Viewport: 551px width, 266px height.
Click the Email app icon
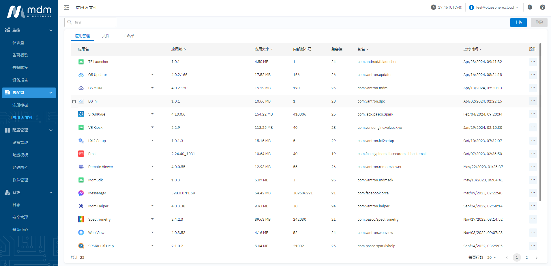pos(81,154)
